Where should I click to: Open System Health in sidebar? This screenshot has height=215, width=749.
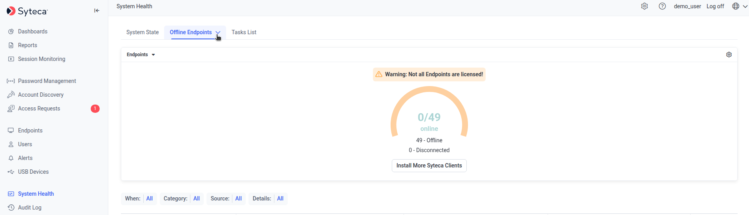click(x=36, y=194)
